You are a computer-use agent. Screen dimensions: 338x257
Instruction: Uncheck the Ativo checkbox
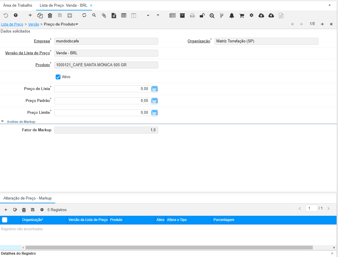click(58, 77)
